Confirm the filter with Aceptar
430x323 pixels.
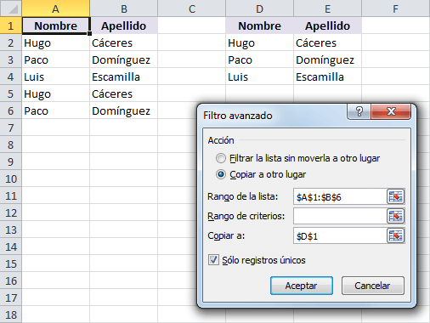coord(302,286)
